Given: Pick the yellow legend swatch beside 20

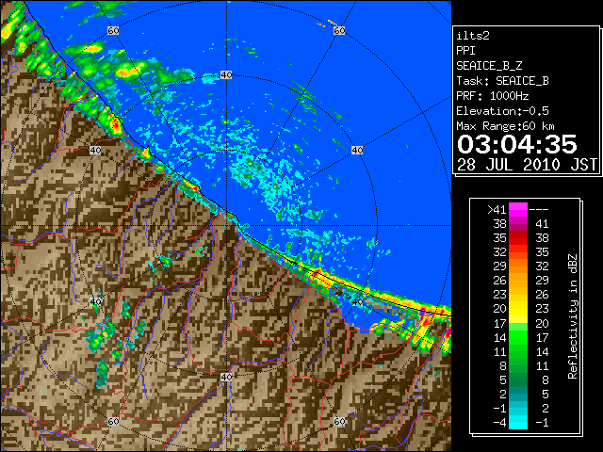Looking at the screenshot, I should (x=518, y=309).
